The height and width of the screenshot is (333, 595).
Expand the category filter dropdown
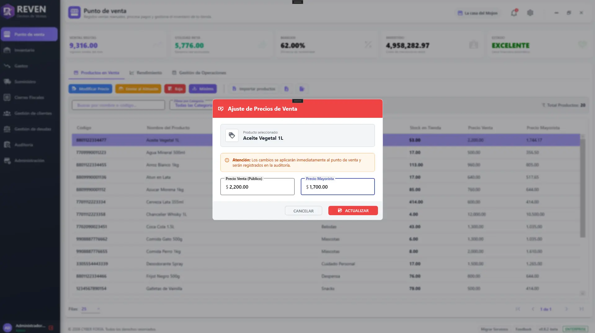click(191, 105)
